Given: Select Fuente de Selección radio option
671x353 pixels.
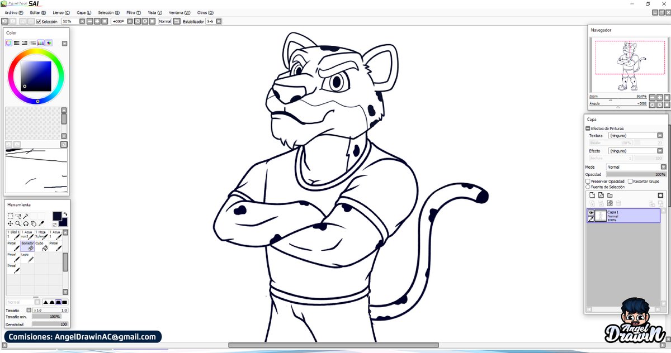Looking at the screenshot, I should tap(588, 187).
